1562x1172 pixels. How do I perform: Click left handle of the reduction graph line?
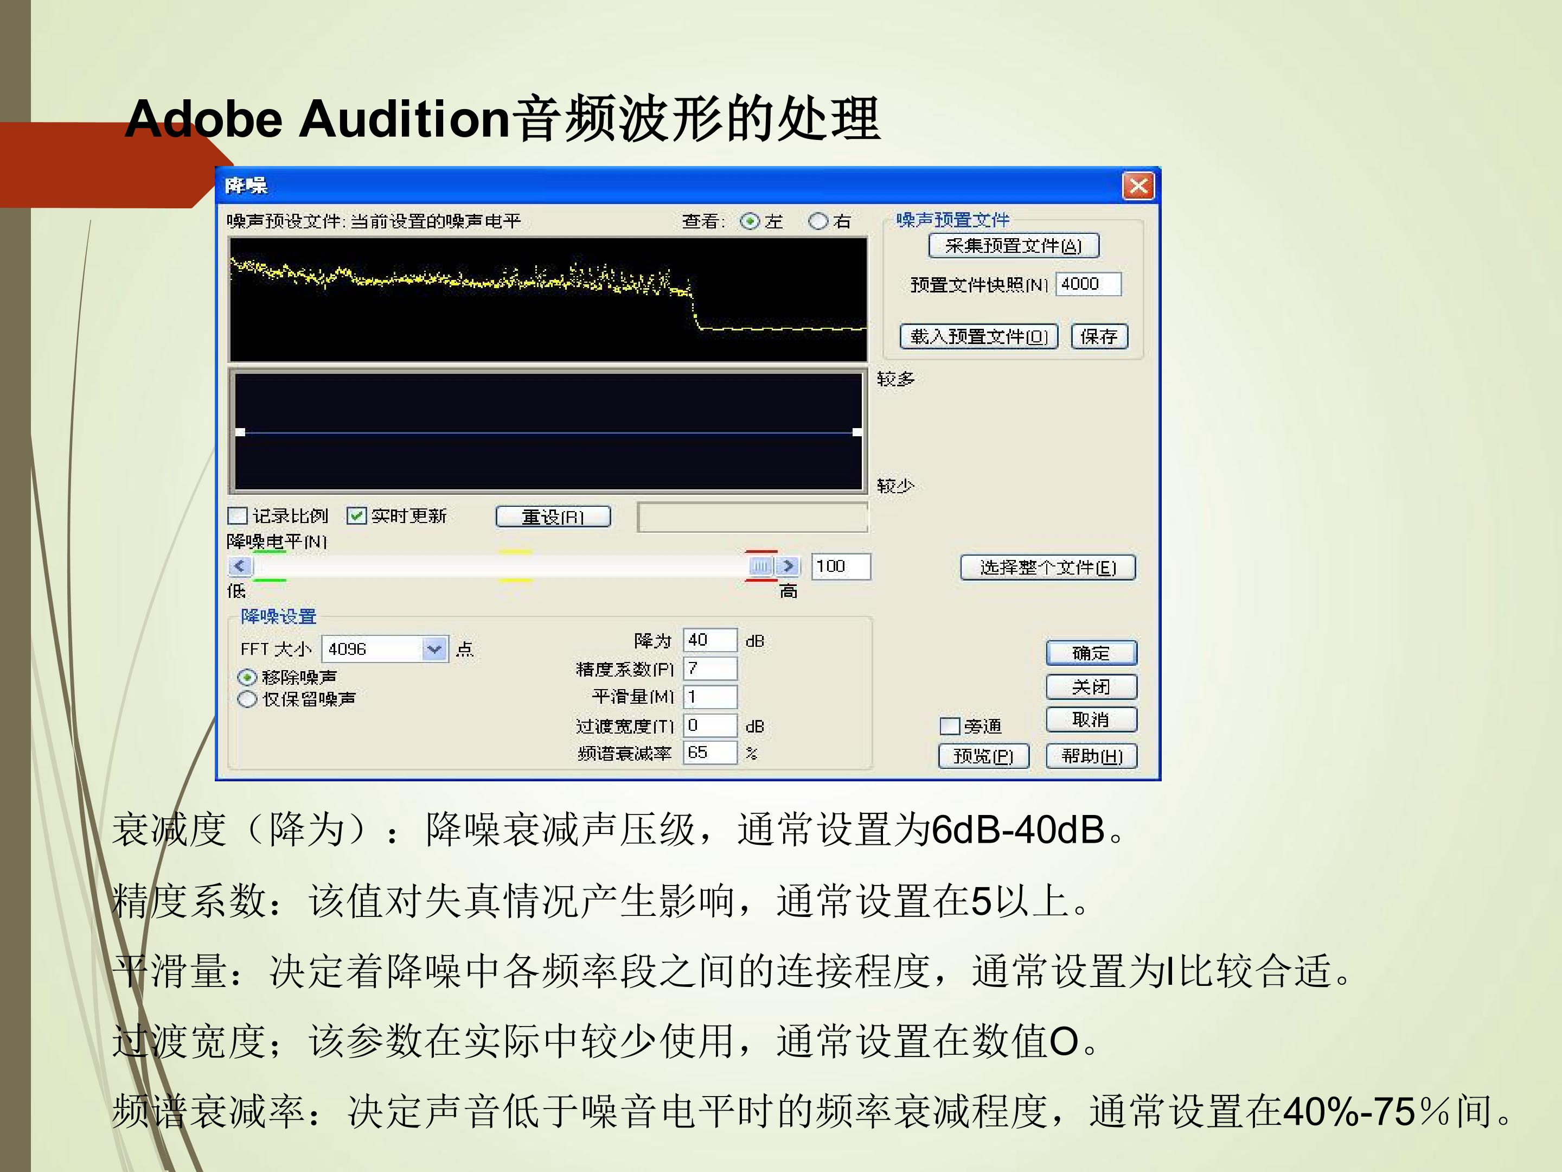click(x=240, y=432)
